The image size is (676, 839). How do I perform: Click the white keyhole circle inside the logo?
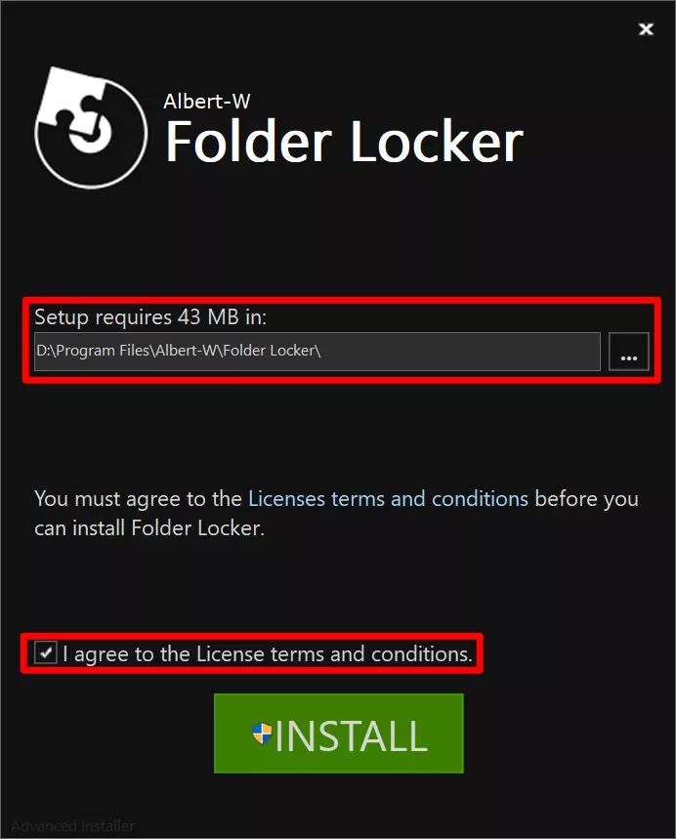92,134
